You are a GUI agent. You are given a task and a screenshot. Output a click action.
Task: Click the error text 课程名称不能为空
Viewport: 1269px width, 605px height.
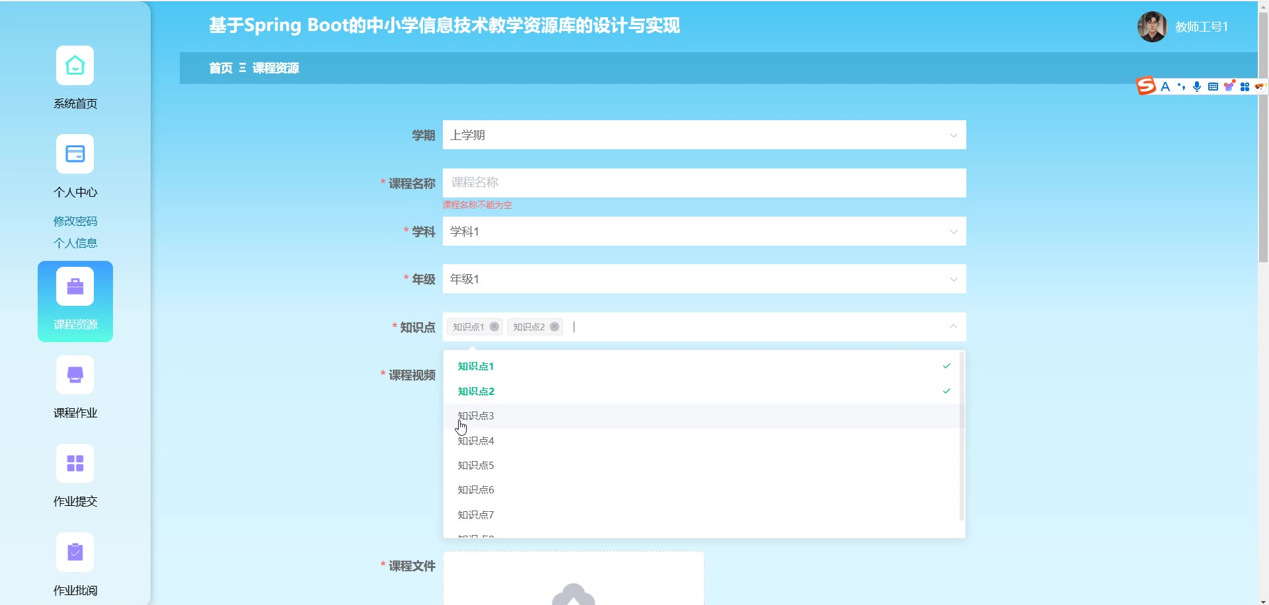[477, 205]
